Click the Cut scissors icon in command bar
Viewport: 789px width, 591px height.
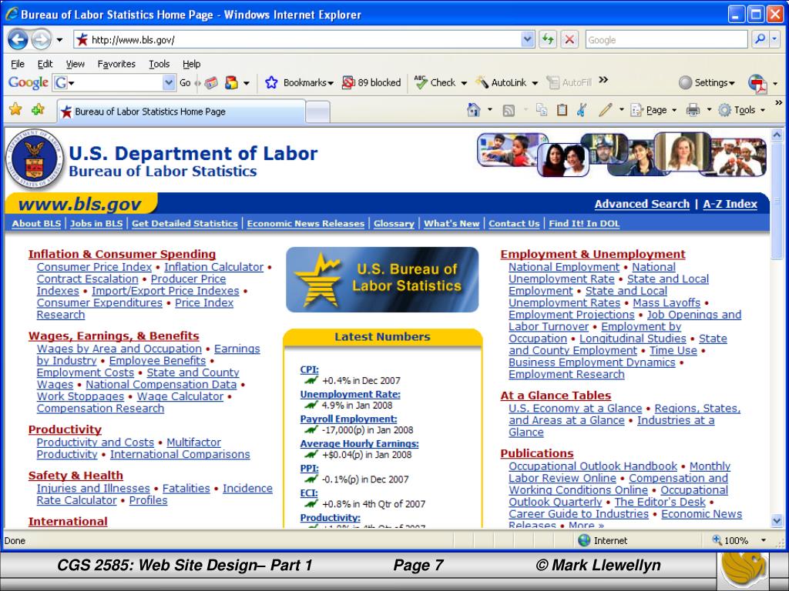pos(581,109)
